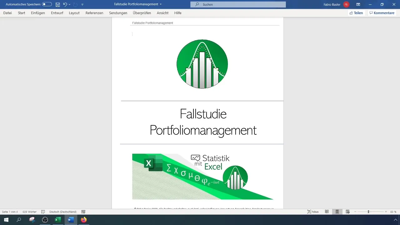Click the Teilen button
Screen dimensions: 400x225
[x=356, y=13]
